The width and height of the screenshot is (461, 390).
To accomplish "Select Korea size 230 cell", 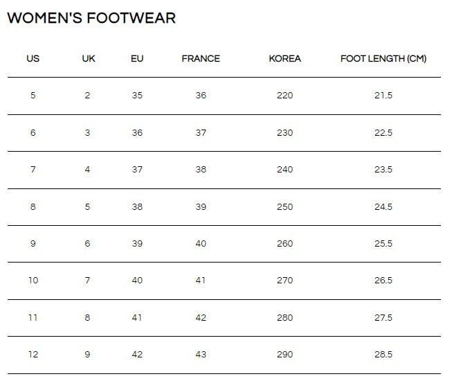I will (285, 132).
